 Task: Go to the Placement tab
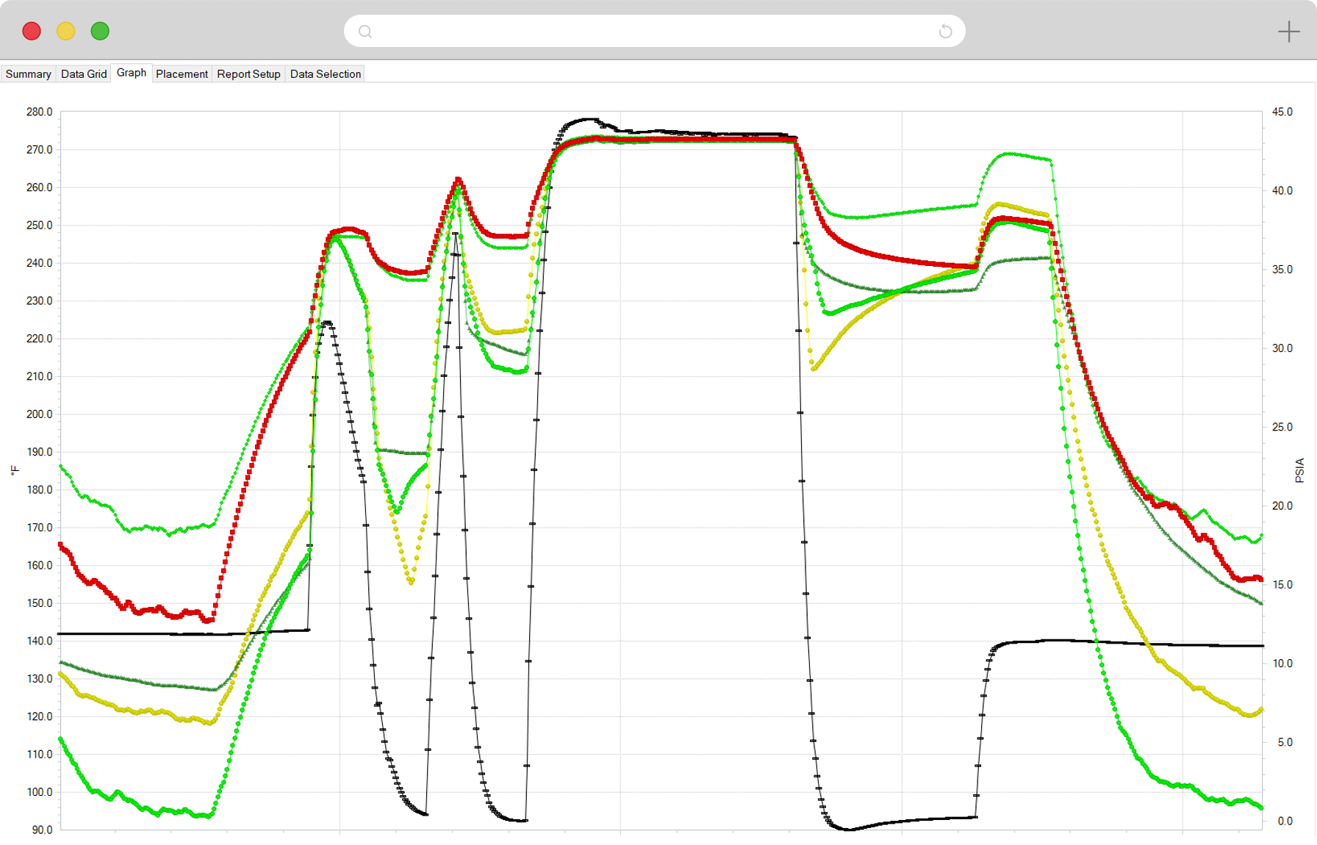click(x=182, y=74)
